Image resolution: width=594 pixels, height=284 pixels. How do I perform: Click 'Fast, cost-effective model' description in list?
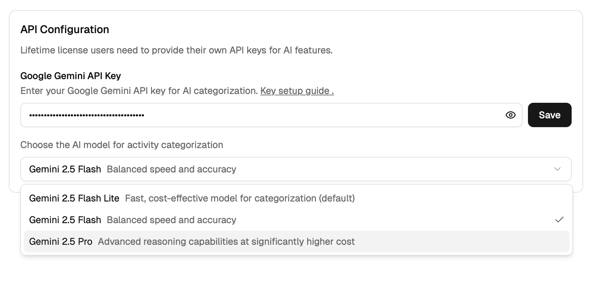tap(240, 198)
